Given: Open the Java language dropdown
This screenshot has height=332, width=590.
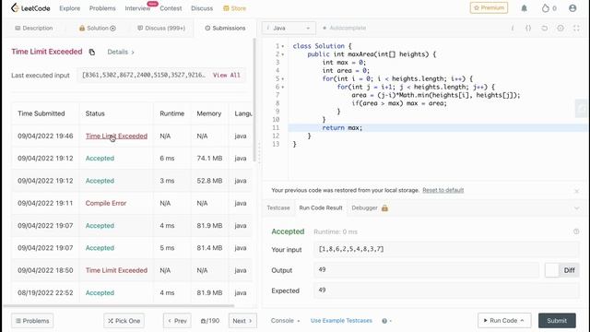Looking at the screenshot, I should [289, 28].
